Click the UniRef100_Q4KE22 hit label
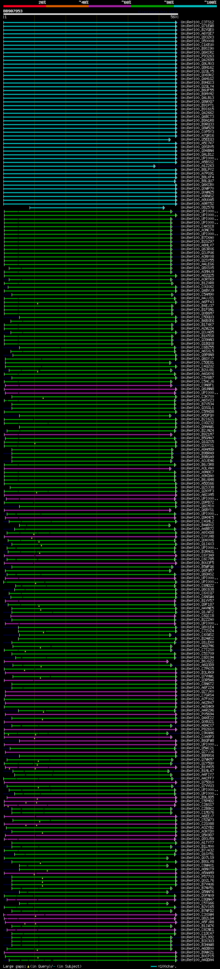This screenshot has width=220, height=969. pyautogui.click(x=197, y=718)
